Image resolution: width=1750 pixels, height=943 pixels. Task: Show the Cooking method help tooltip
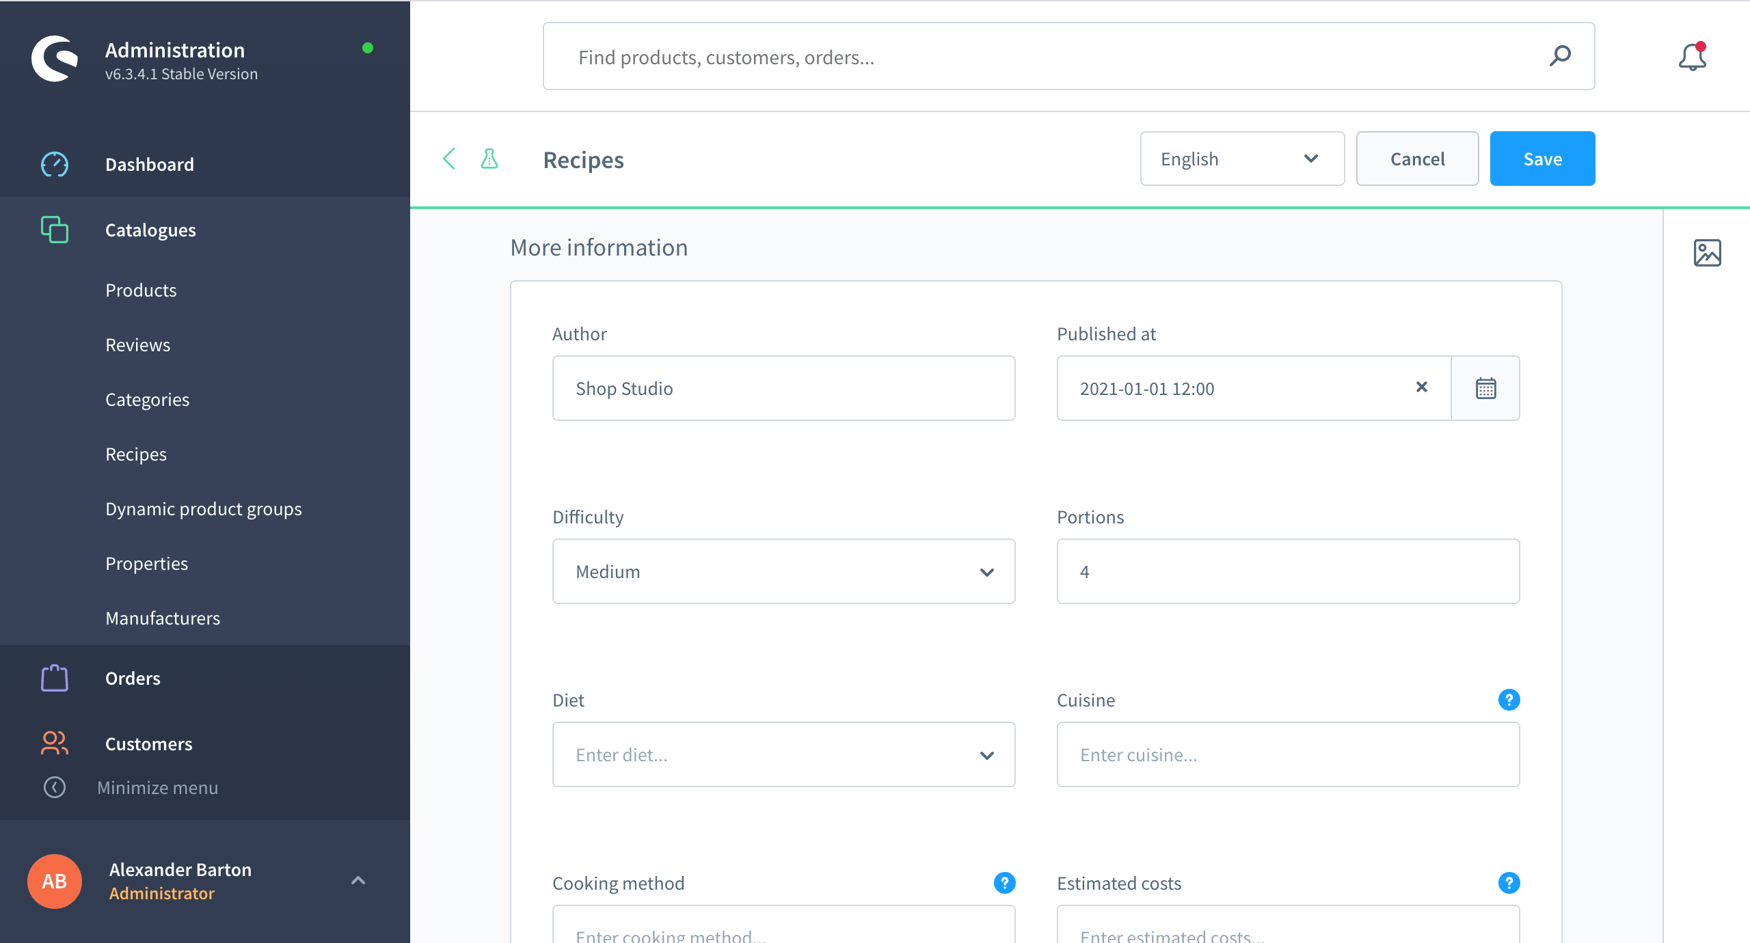pyautogui.click(x=1004, y=883)
